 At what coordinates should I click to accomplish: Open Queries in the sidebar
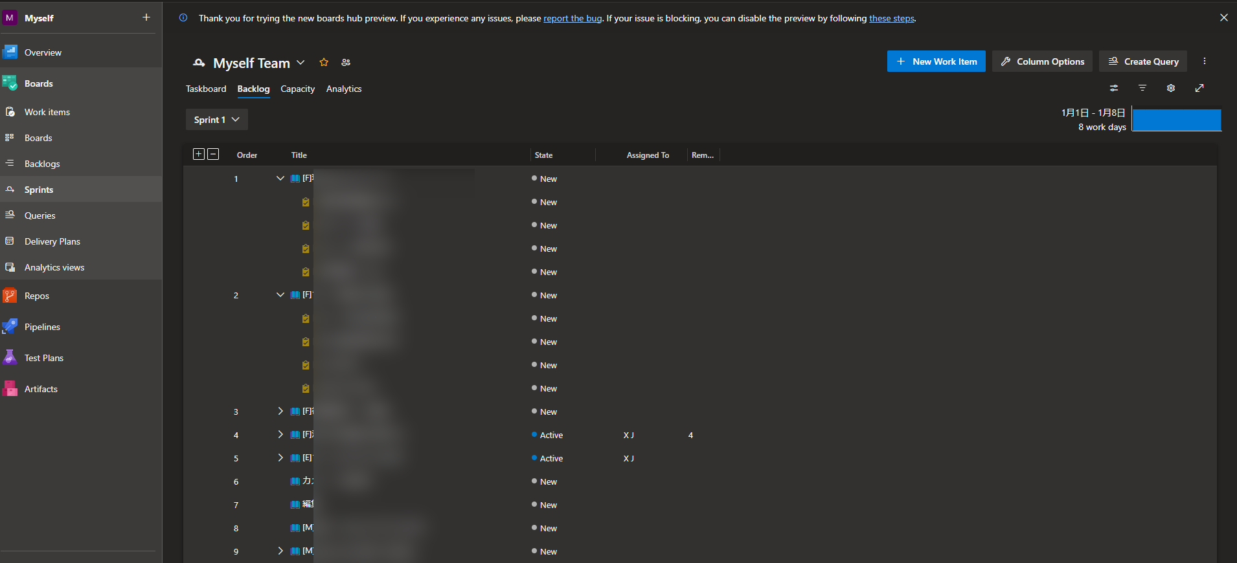(x=81, y=215)
